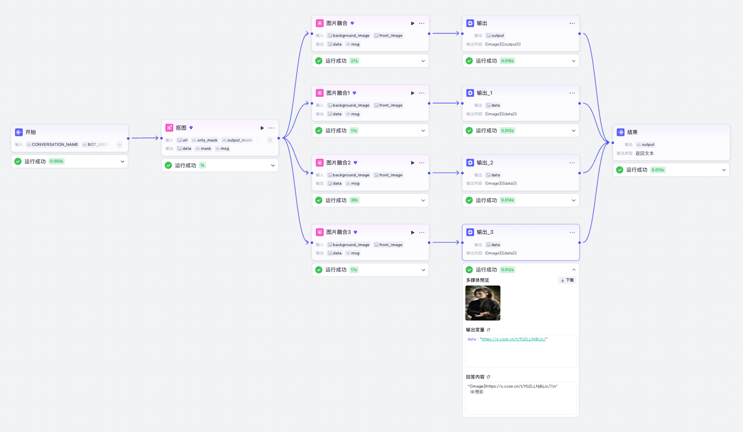Click the play icon on 图片融合2 node
This screenshot has height=432, width=743.
(x=412, y=163)
